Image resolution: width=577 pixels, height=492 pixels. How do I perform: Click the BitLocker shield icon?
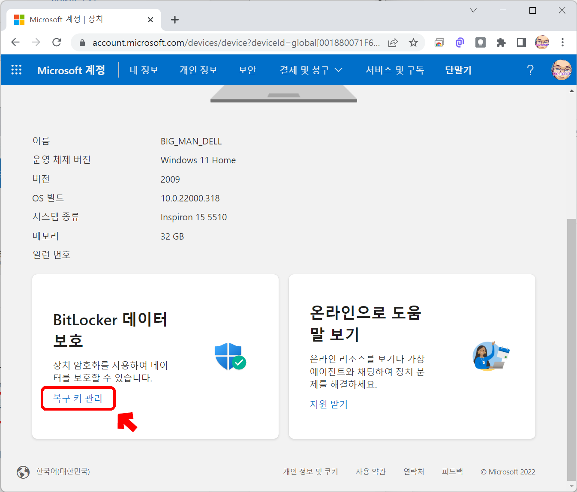pyautogui.click(x=230, y=357)
